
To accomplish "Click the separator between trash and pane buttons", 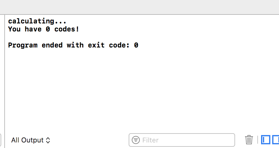I will click(x=257, y=140).
